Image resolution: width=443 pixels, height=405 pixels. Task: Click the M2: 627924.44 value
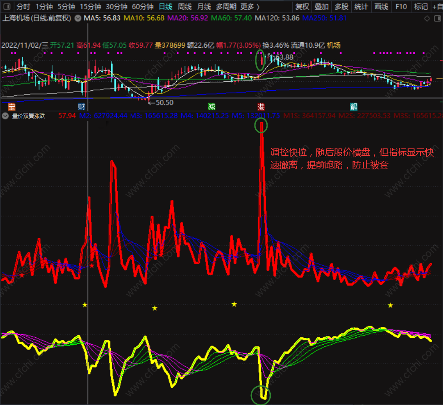(x=103, y=116)
